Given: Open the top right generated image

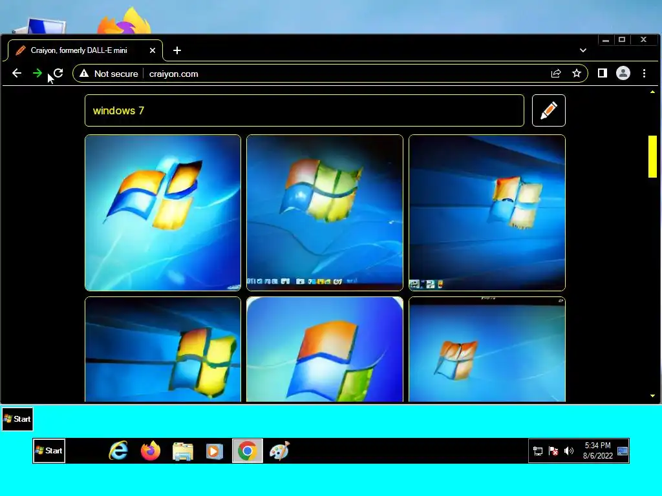Looking at the screenshot, I should pos(487,212).
